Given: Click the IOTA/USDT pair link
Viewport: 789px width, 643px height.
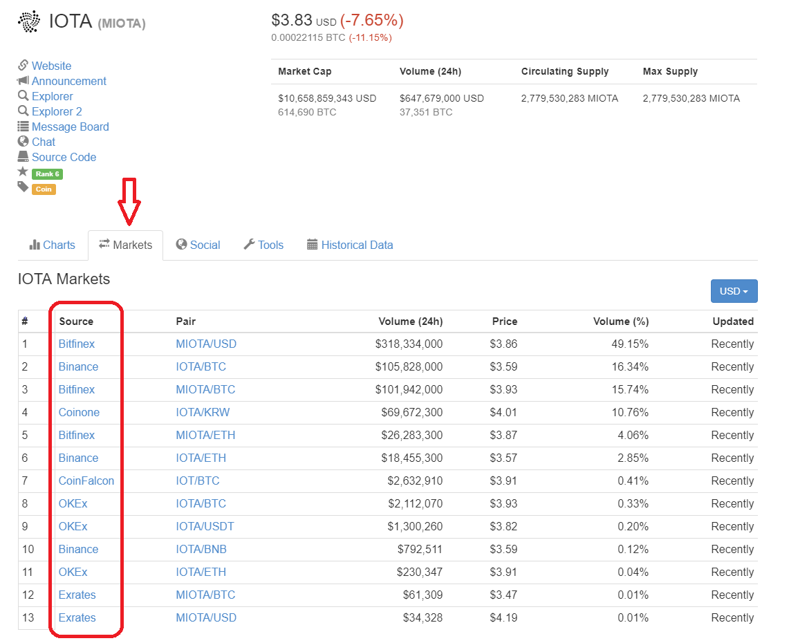Looking at the screenshot, I should (205, 526).
